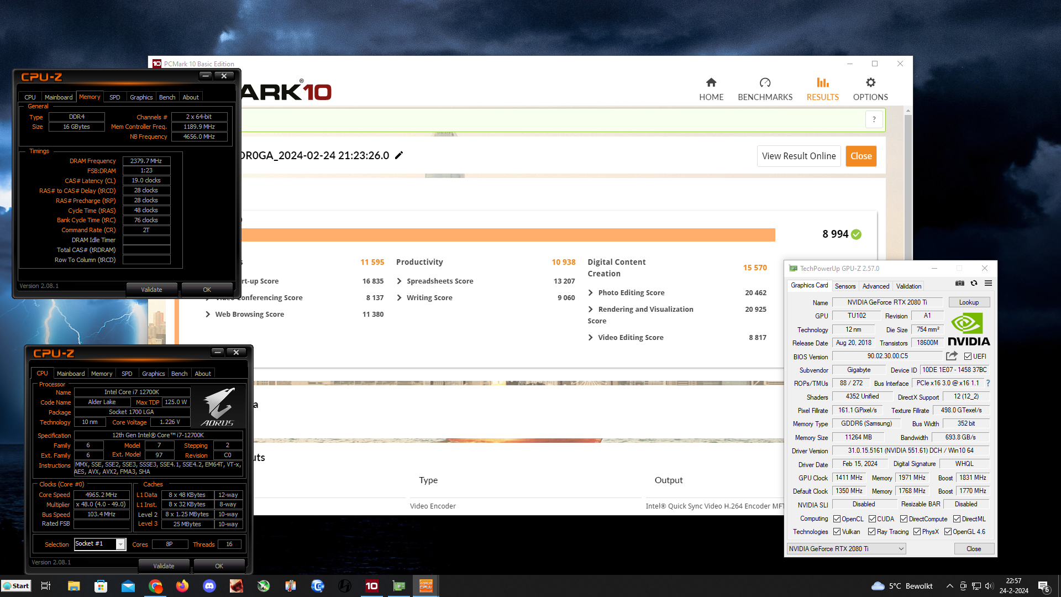Click the Start button on taskbar

coord(17,586)
